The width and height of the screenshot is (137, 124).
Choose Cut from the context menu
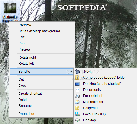[21, 80]
